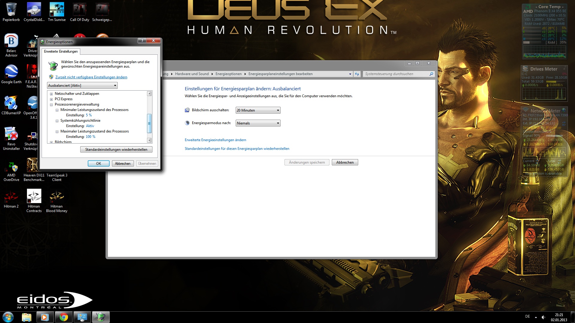Open the Ausbalanciert [Aktiv] plan dropdown
The image size is (575, 323).
[x=82, y=86]
